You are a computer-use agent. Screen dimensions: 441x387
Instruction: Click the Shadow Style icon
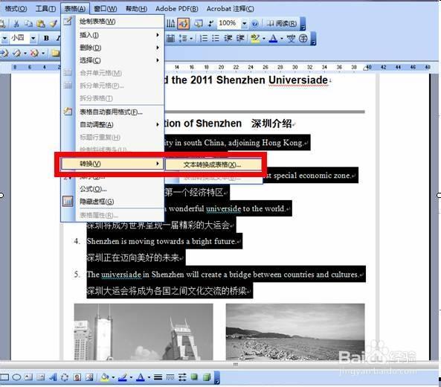194,377
